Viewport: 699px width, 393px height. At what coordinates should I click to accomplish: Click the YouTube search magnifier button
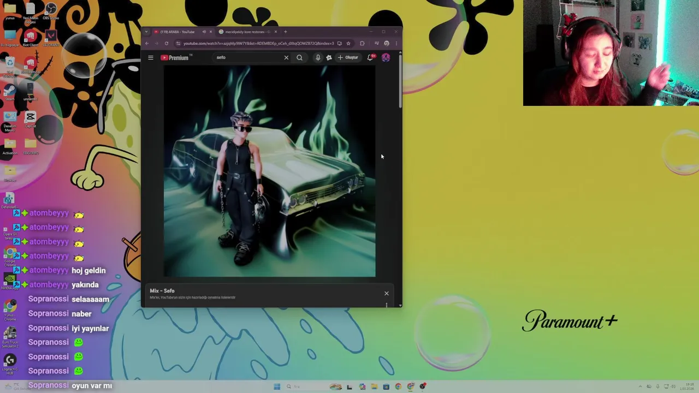tap(299, 57)
